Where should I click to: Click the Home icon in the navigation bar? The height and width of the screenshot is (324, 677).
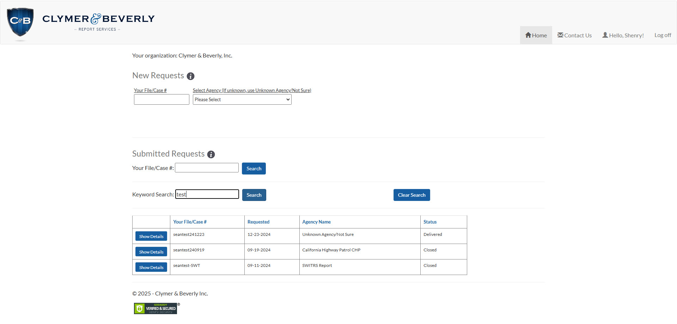(x=528, y=35)
